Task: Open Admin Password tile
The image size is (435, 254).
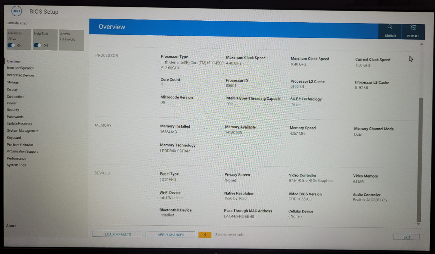Action: click(71, 40)
